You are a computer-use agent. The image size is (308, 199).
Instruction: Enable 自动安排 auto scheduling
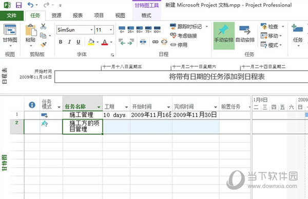click(245, 35)
